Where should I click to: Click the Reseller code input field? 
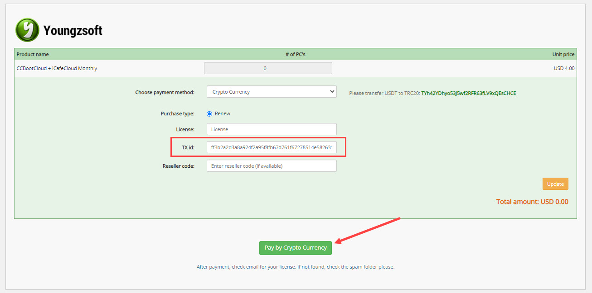271,166
